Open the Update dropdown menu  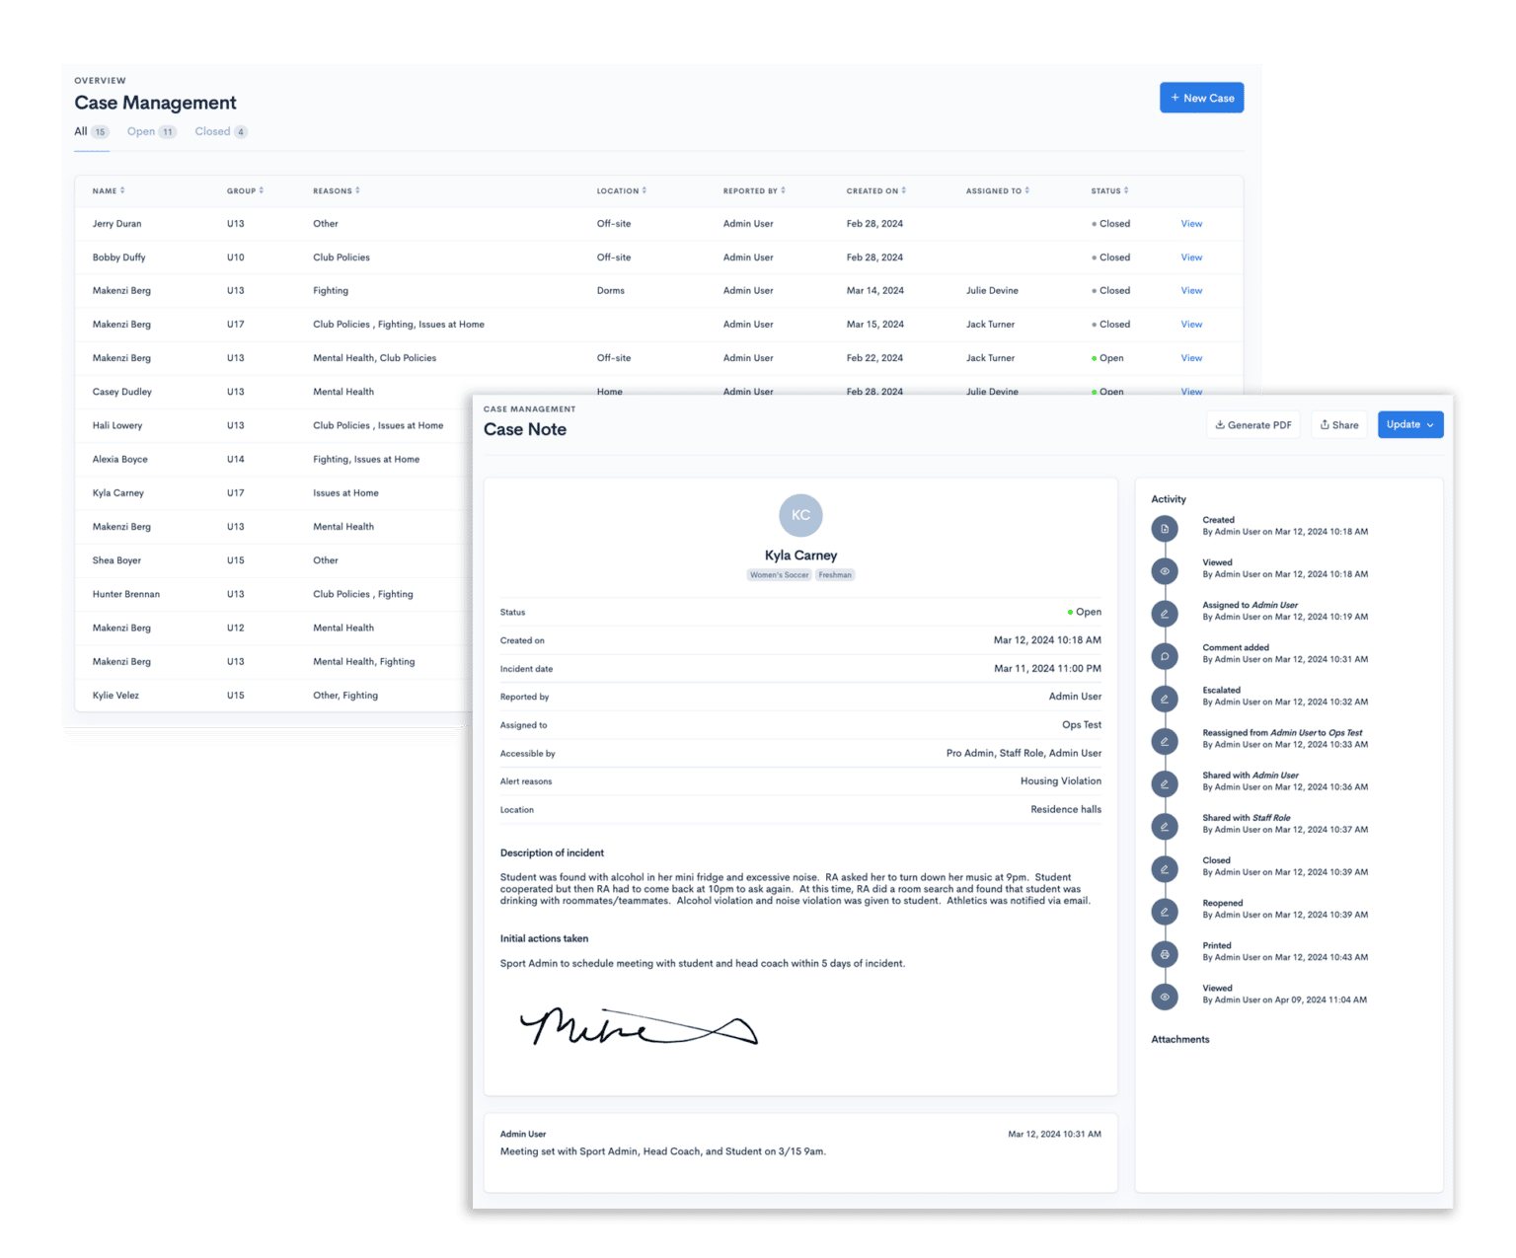pyautogui.click(x=1409, y=424)
